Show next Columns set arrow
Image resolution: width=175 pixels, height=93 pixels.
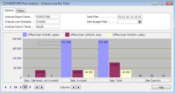[78, 87]
